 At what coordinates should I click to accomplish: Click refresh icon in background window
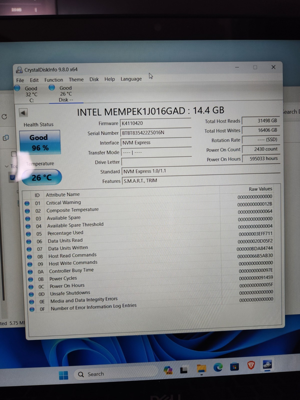tap(4, 116)
